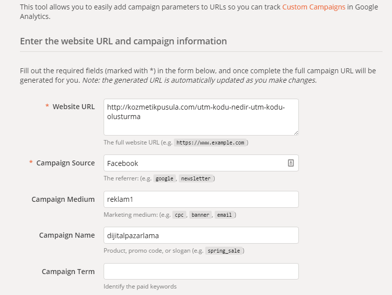392x295 pixels.
Task: Click the Campaign Name label
Action: 67,235
